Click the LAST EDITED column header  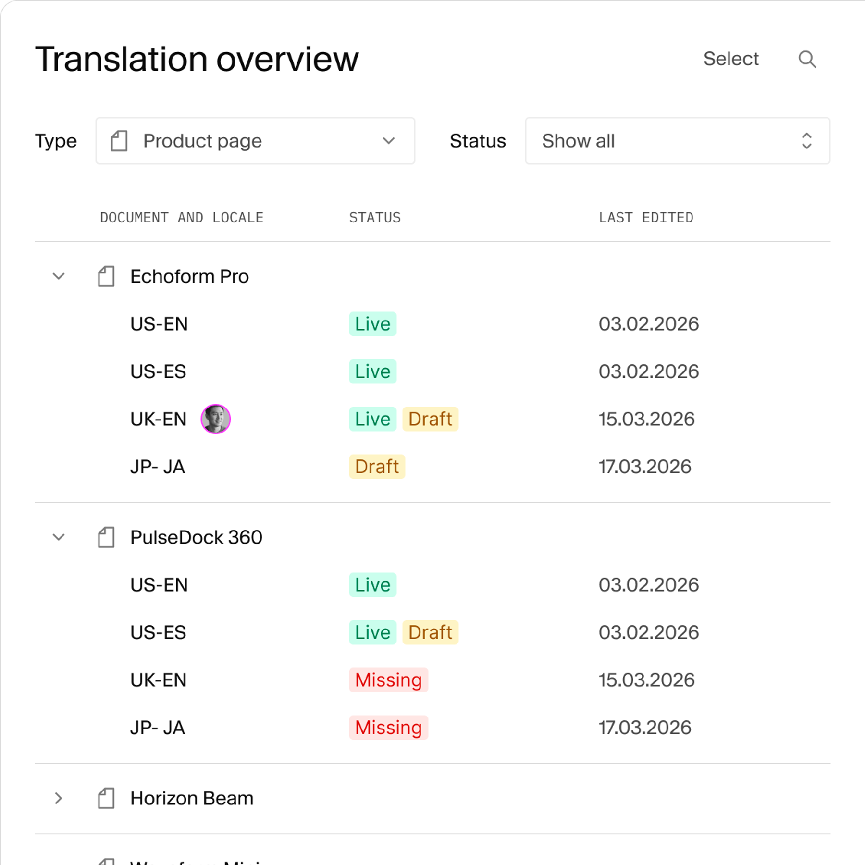(646, 217)
